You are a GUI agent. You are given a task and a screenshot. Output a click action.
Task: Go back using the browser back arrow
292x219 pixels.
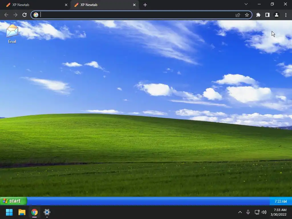point(6,15)
